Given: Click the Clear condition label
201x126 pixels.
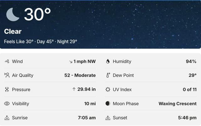Looking at the screenshot, I should pyautogui.click(x=13, y=31).
